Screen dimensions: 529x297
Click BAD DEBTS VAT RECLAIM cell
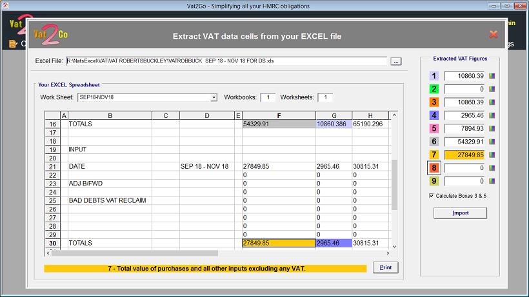[x=110, y=200]
